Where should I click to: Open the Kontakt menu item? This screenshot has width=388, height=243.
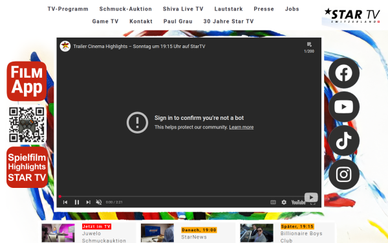click(141, 21)
